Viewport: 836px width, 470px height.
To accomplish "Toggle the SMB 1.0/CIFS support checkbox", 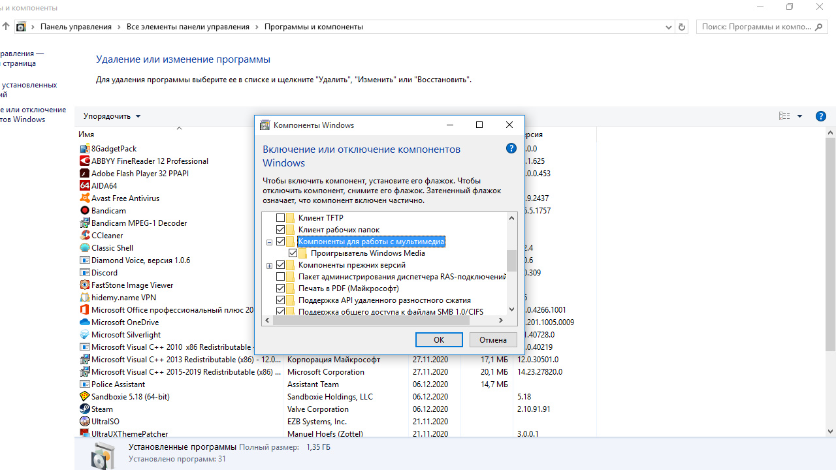I will coord(281,311).
